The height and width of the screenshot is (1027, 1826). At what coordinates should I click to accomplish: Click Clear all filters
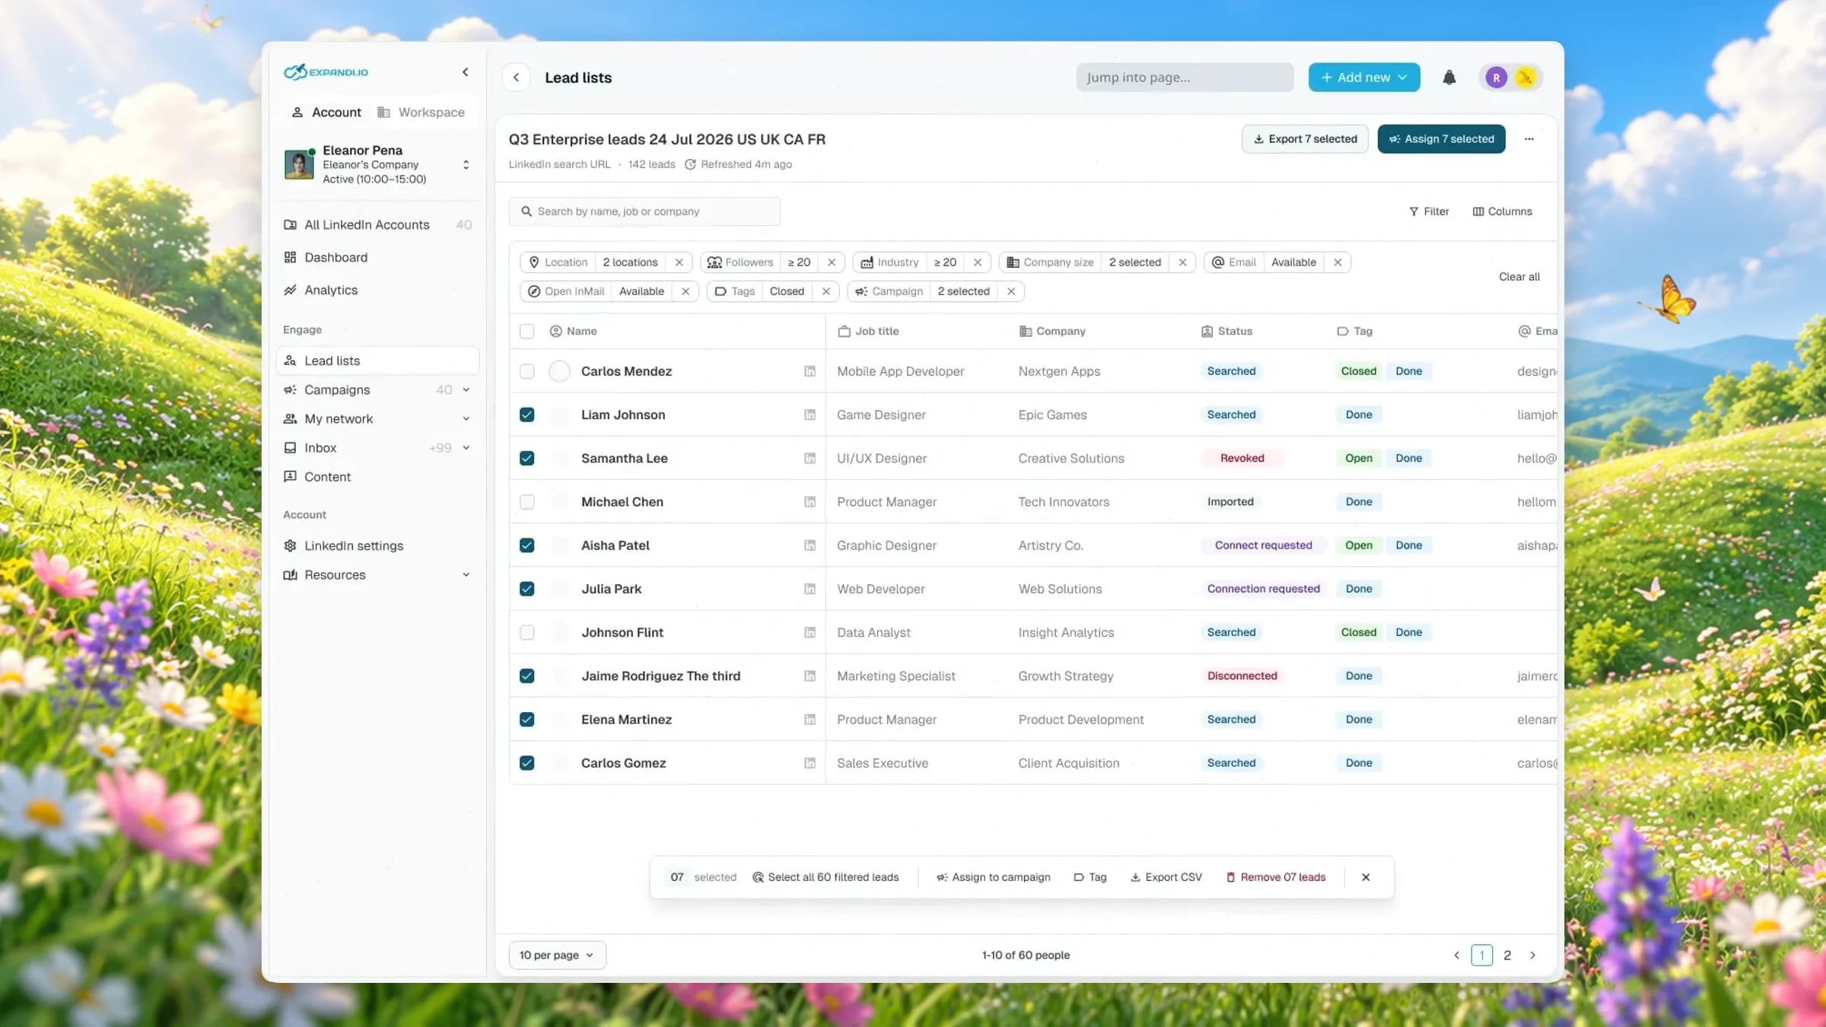1519,277
